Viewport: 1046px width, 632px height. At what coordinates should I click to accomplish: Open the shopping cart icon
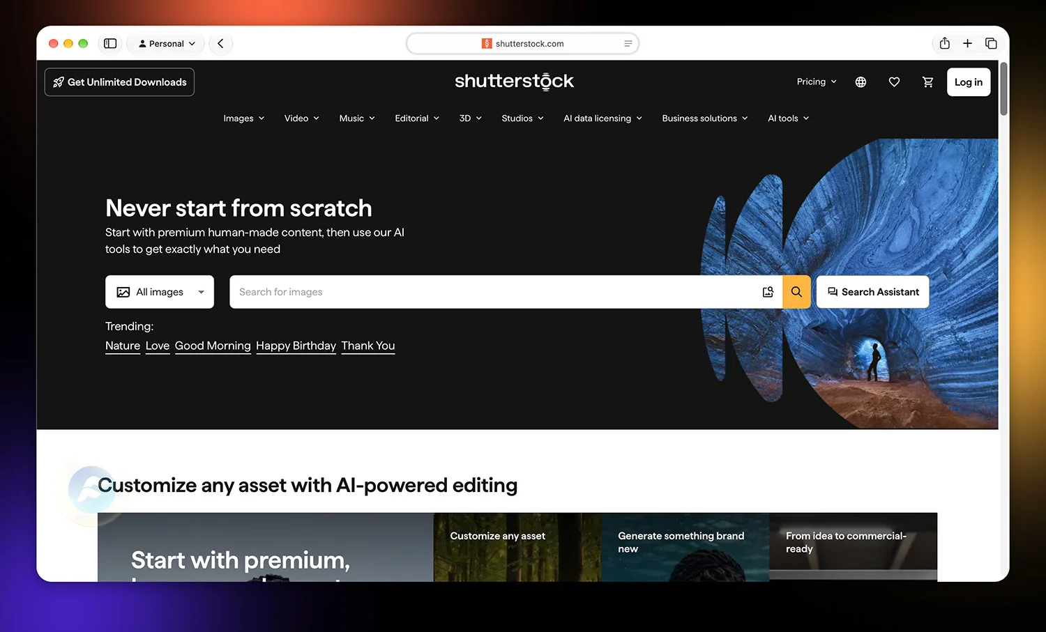927,82
